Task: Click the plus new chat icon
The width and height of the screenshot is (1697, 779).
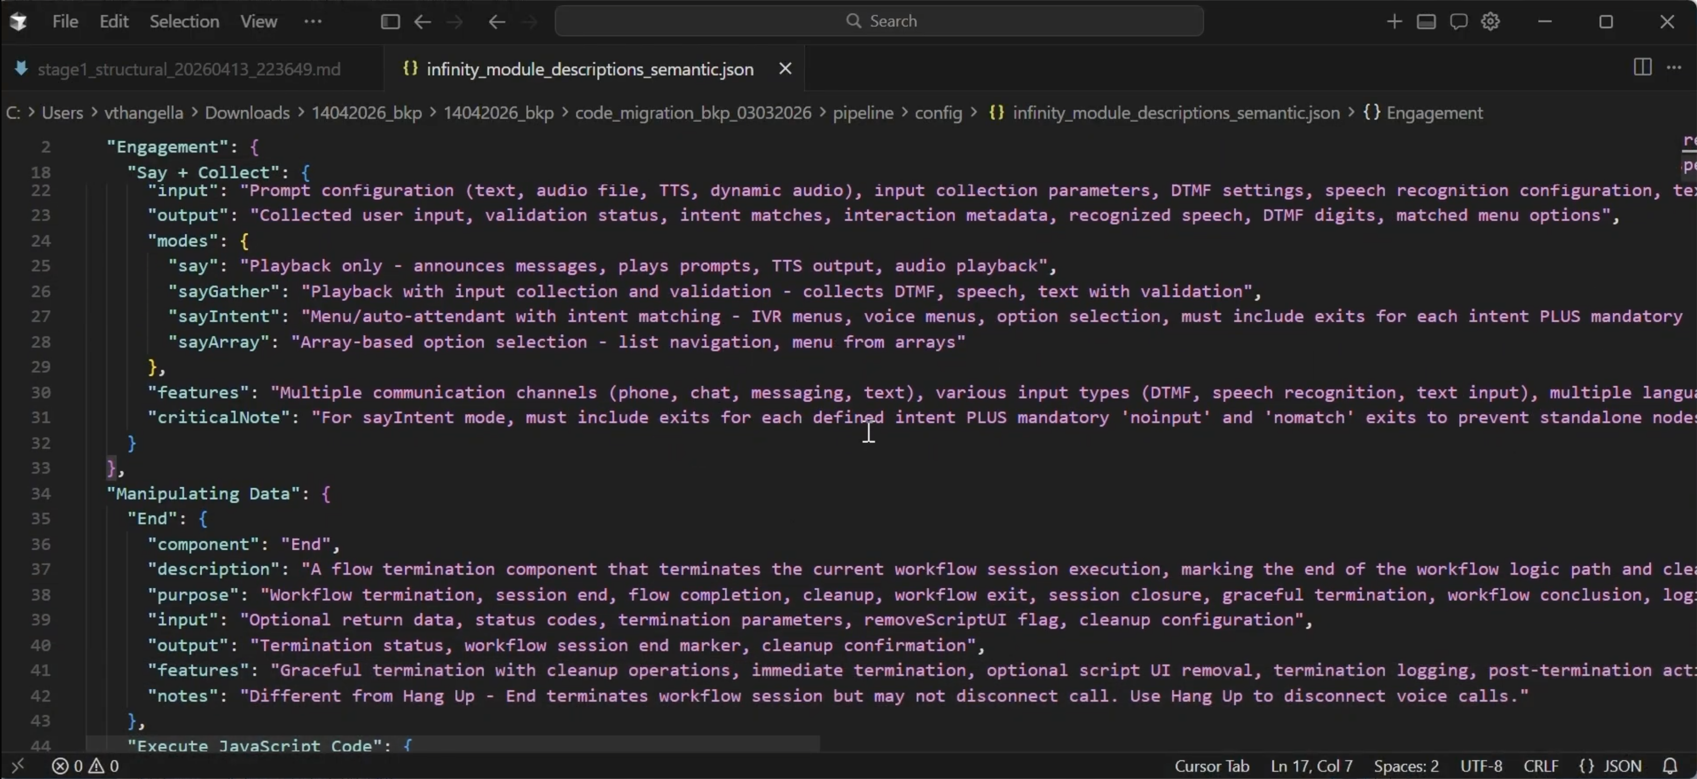Action: [1394, 22]
